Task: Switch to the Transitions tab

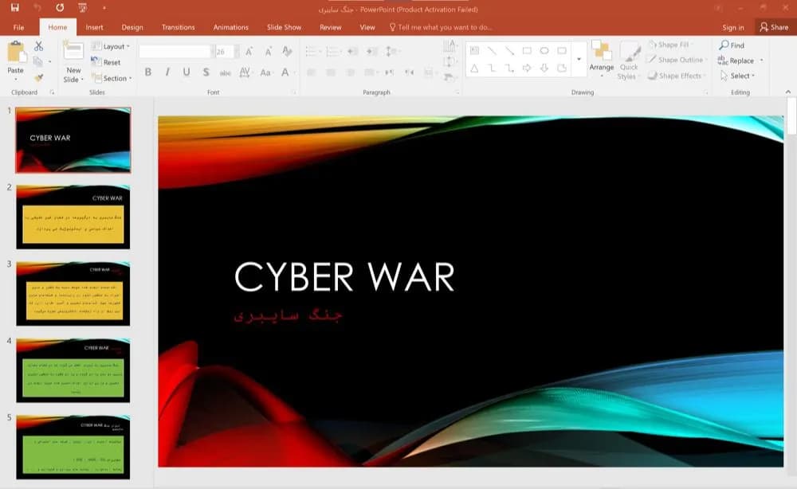Action: tap(178, 27)
